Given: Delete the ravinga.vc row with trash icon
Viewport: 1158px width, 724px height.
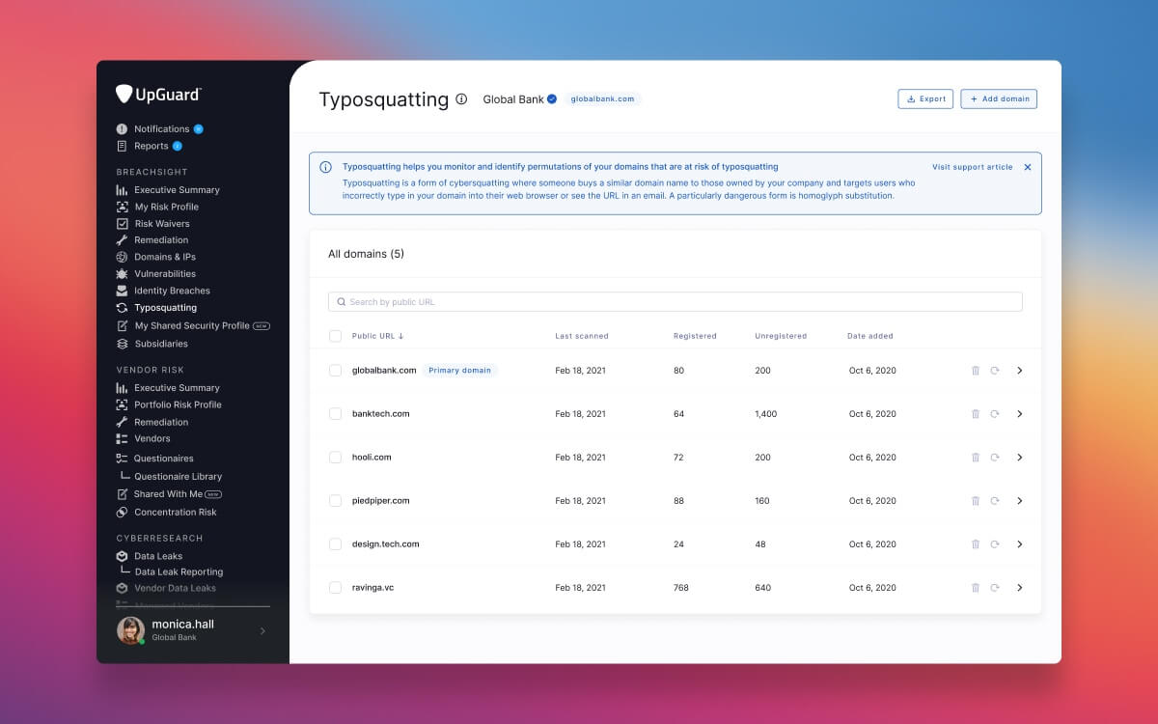Looking at the screenshot, I should click(x=976, y=588).
